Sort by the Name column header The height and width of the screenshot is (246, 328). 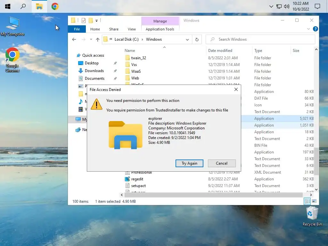click(x=130, y=51)
